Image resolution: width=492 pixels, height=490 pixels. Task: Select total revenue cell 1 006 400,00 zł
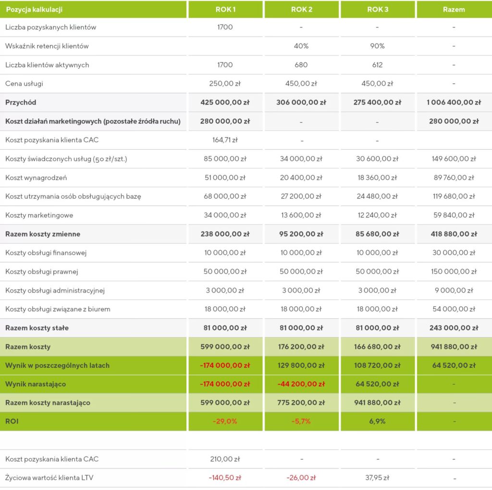point(454,103)
